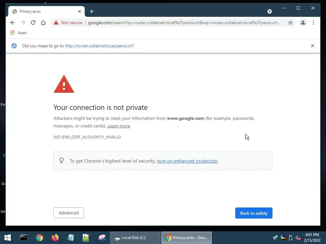
Task: Click the colorful display tray icon
Action: tap(283, 238)
